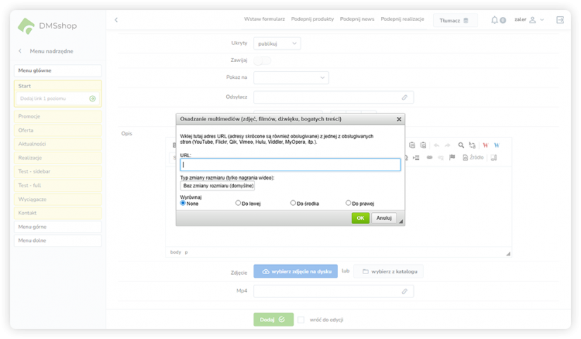Open the Ukryty dropdown showing 'publikuj'
This screenshot has height=339, width=581.
[x=277, y=44]
